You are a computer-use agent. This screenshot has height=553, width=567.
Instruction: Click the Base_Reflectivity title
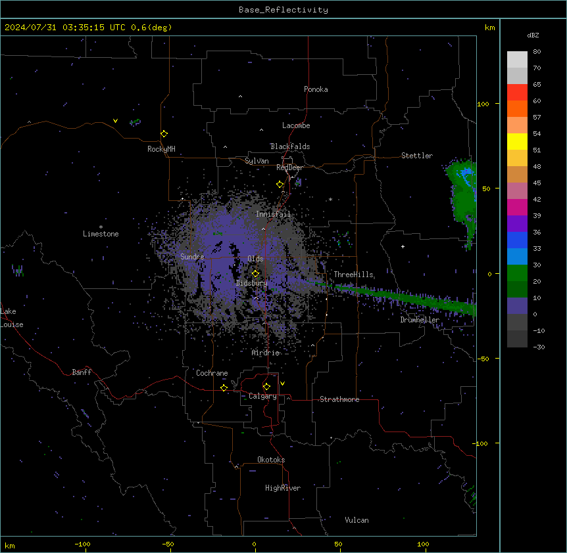(283, 10)
